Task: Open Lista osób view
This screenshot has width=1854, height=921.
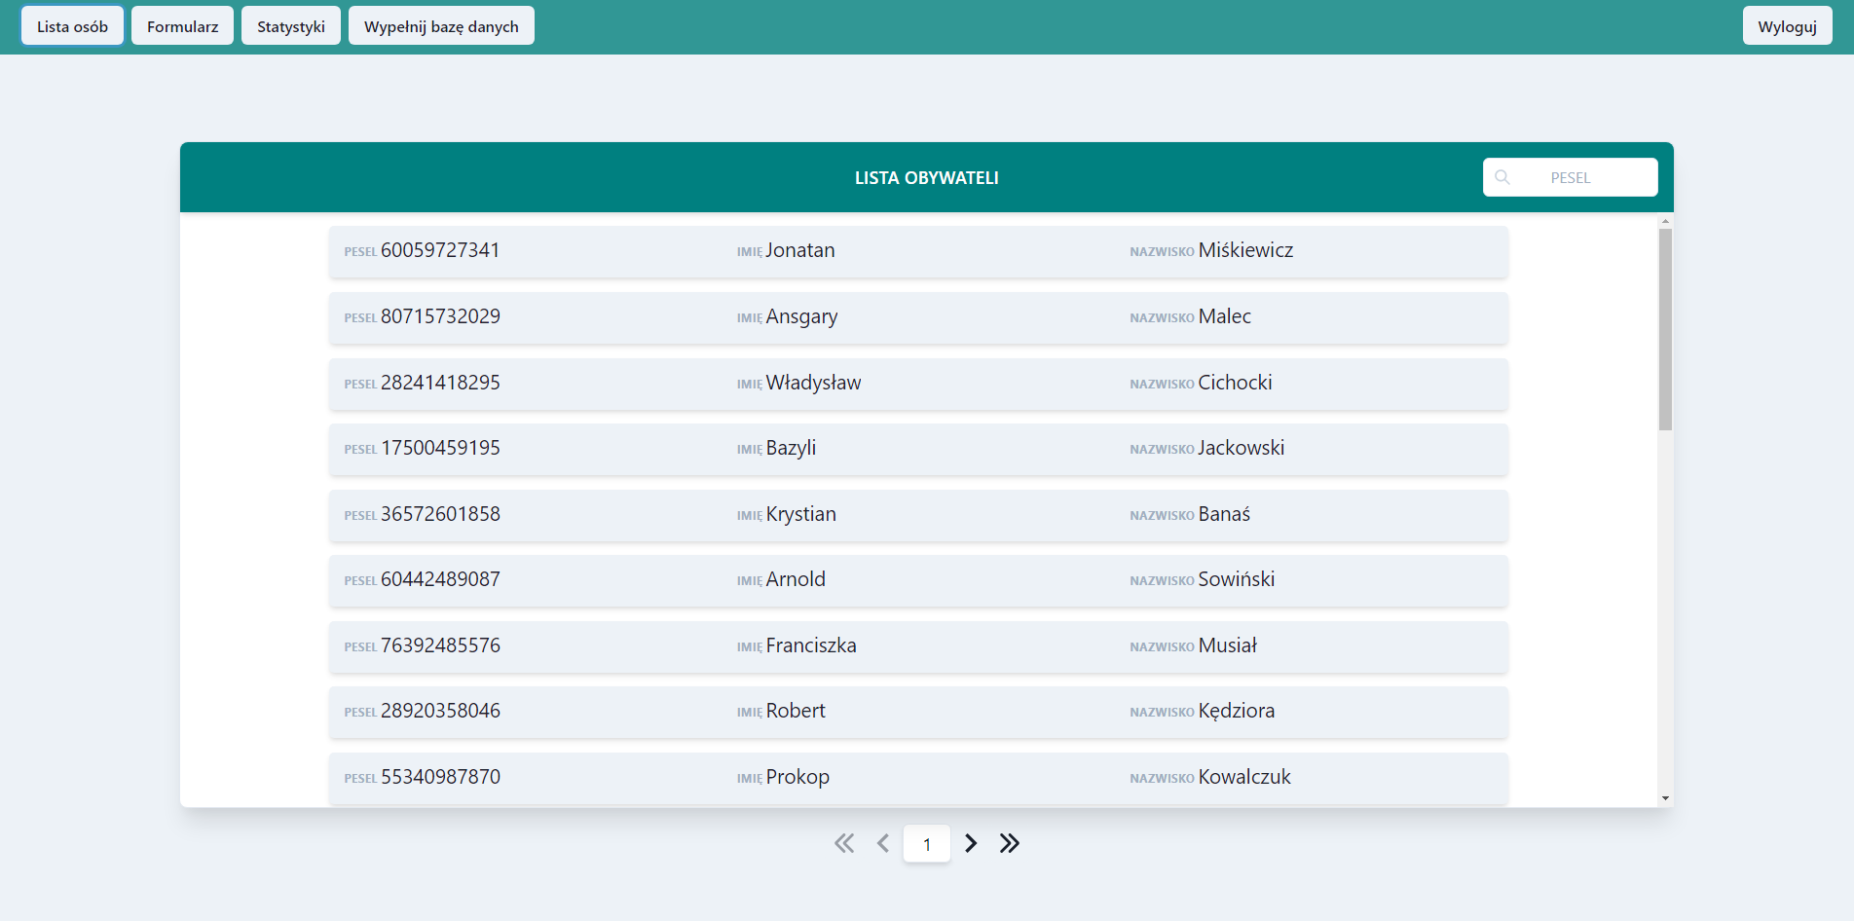Action: point(71,25)
